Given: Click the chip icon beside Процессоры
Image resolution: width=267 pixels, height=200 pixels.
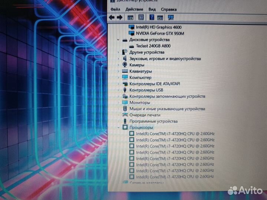Looking at the screenshot, I should coord(125,127).
